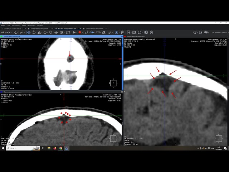Click the pie chart clock icon
This screenshot has width=229, height=172.
195,33
